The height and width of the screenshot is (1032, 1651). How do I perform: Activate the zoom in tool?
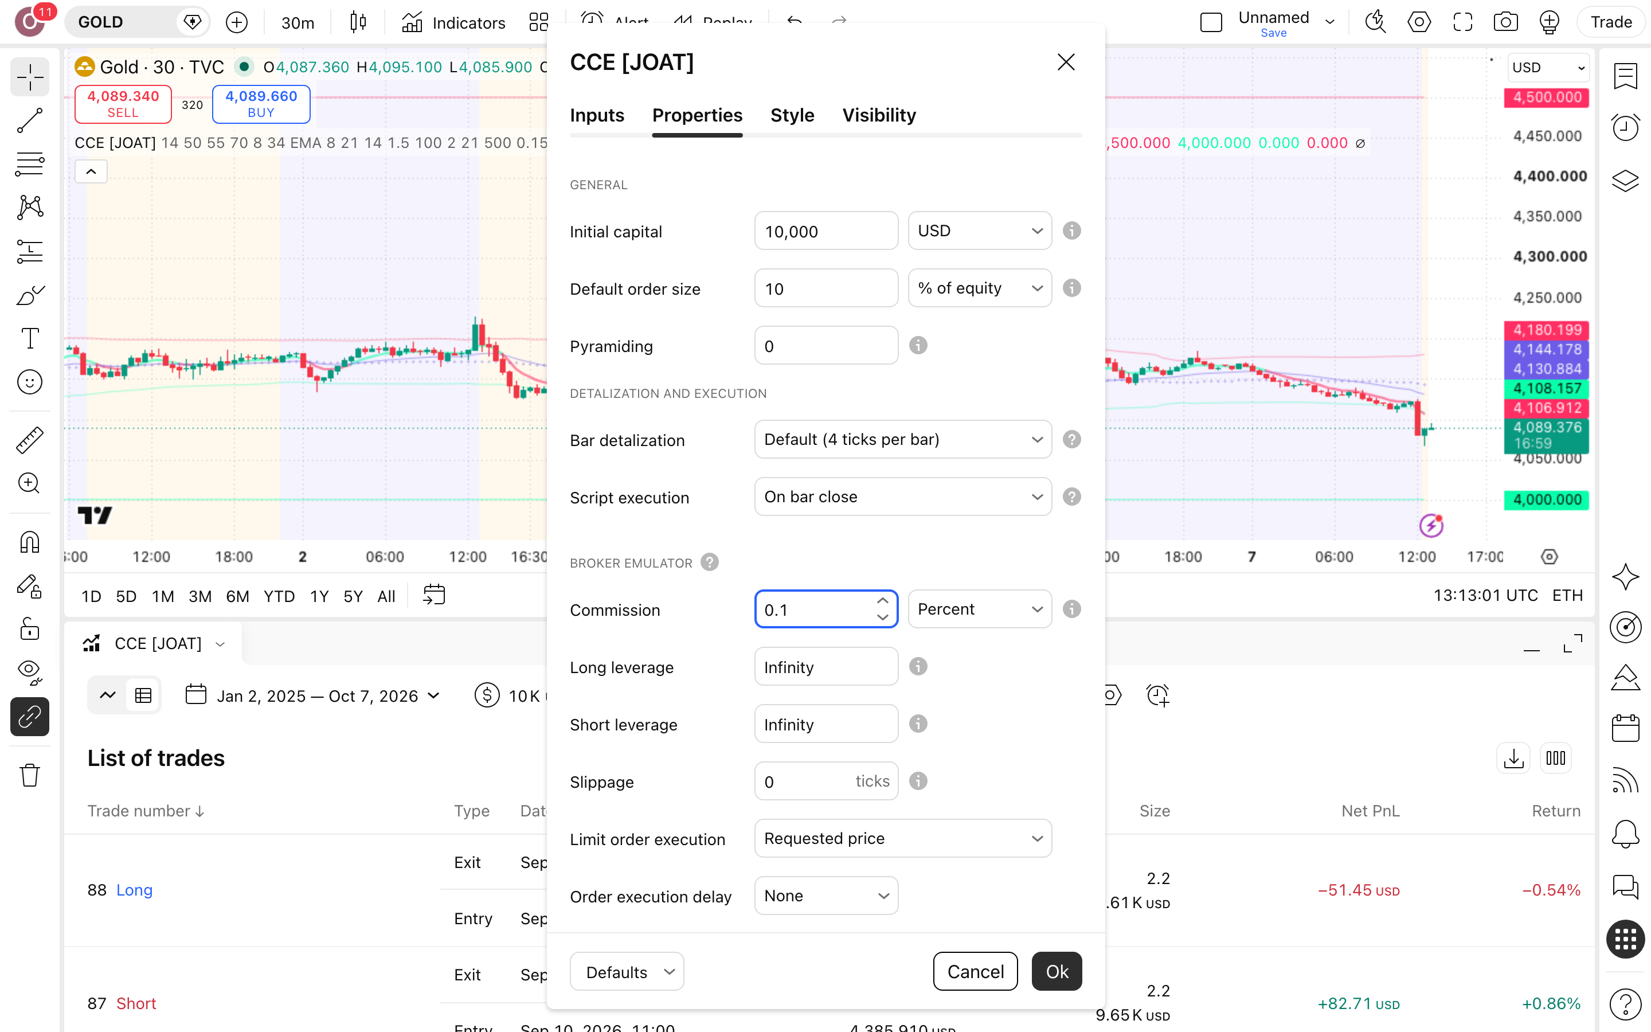[30, 483]
